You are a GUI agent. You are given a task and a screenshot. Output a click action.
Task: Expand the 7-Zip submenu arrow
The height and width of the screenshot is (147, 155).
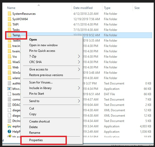[x=79, y=56]
